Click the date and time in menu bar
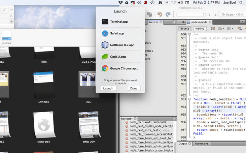Screen dimensions: 246x153 tap(206, 2)
